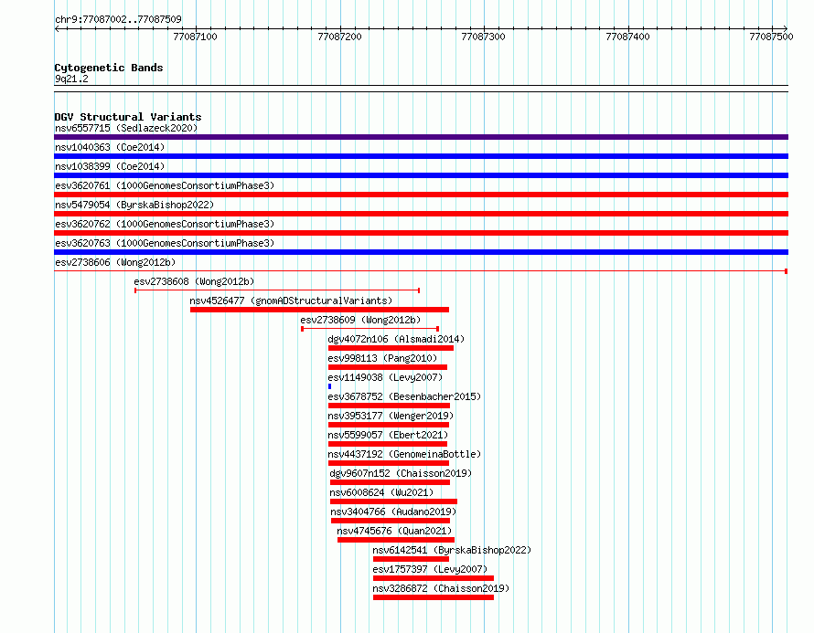The image size is (814, 633).
Task: Click the 77087500 ruler position label
Action: pos(771,37)
